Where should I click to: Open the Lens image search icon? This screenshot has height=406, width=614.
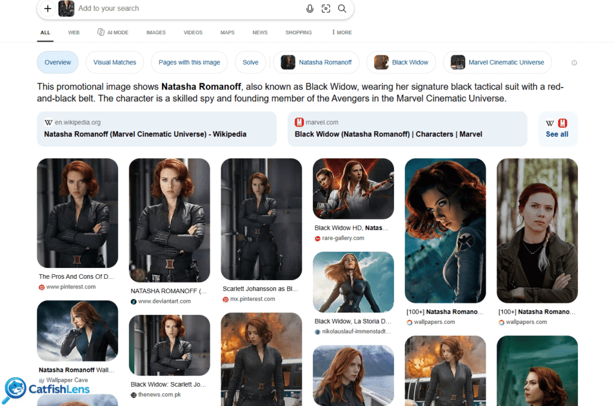(326, 8)
